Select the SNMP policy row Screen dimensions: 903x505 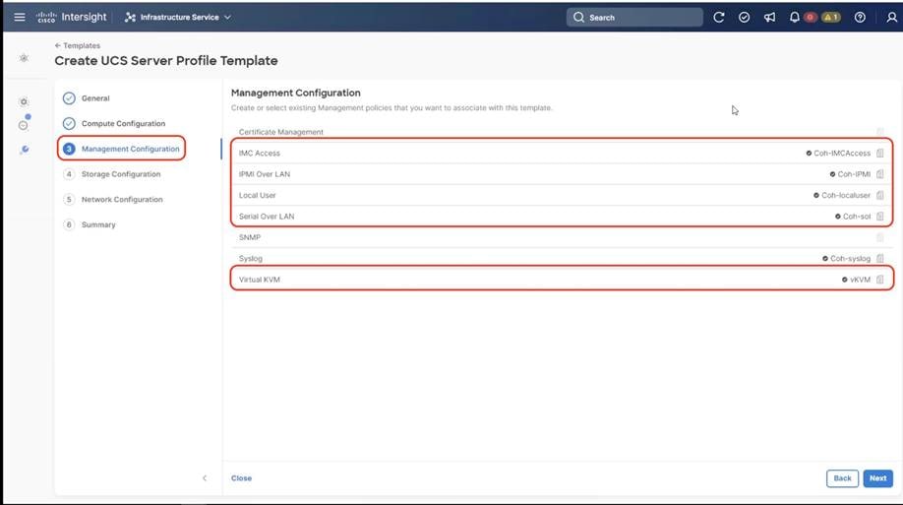point(562,237)
